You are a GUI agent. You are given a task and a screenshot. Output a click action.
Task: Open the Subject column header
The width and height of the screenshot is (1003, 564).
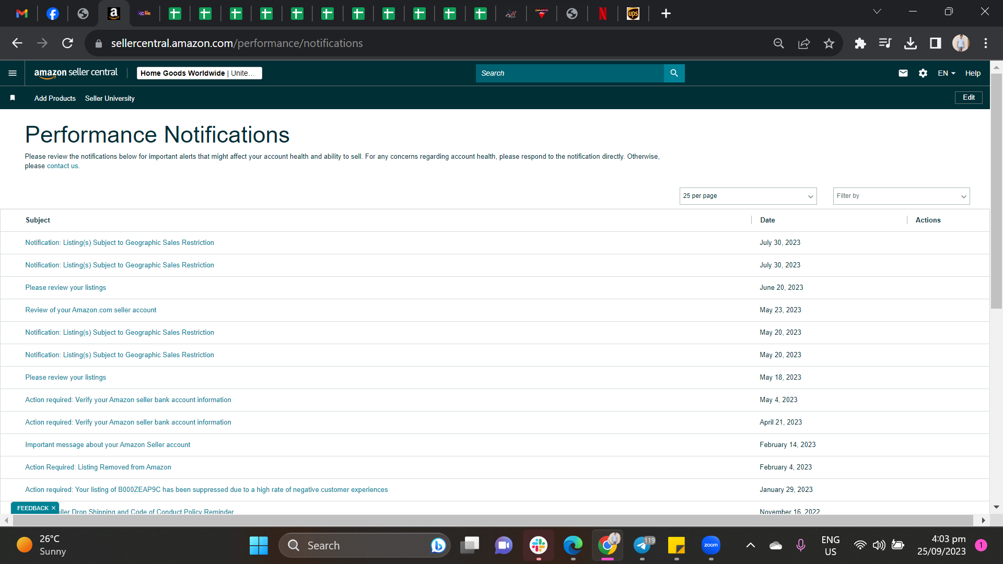click(38, 220)
